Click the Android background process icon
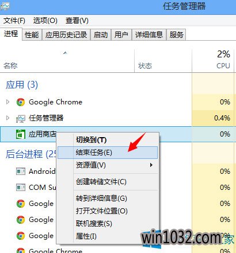 point(21,172)
